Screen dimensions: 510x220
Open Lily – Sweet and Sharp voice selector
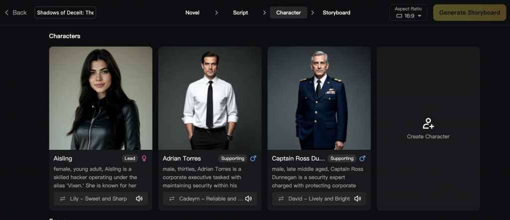point(98,199)
